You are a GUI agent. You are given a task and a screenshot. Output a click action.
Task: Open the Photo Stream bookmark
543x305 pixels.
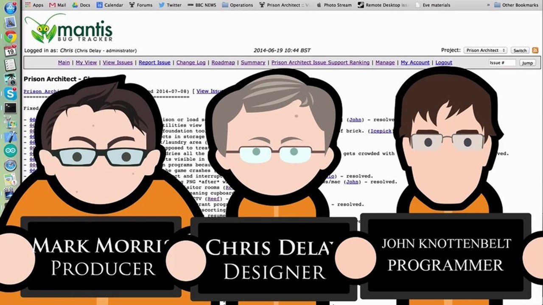point(335,5)
